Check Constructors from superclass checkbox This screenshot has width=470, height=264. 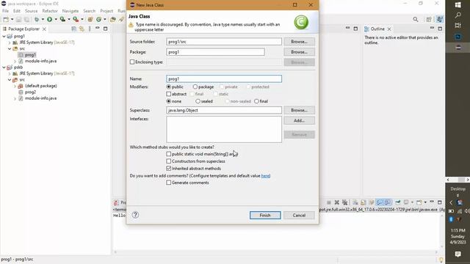tap(169, 161)
